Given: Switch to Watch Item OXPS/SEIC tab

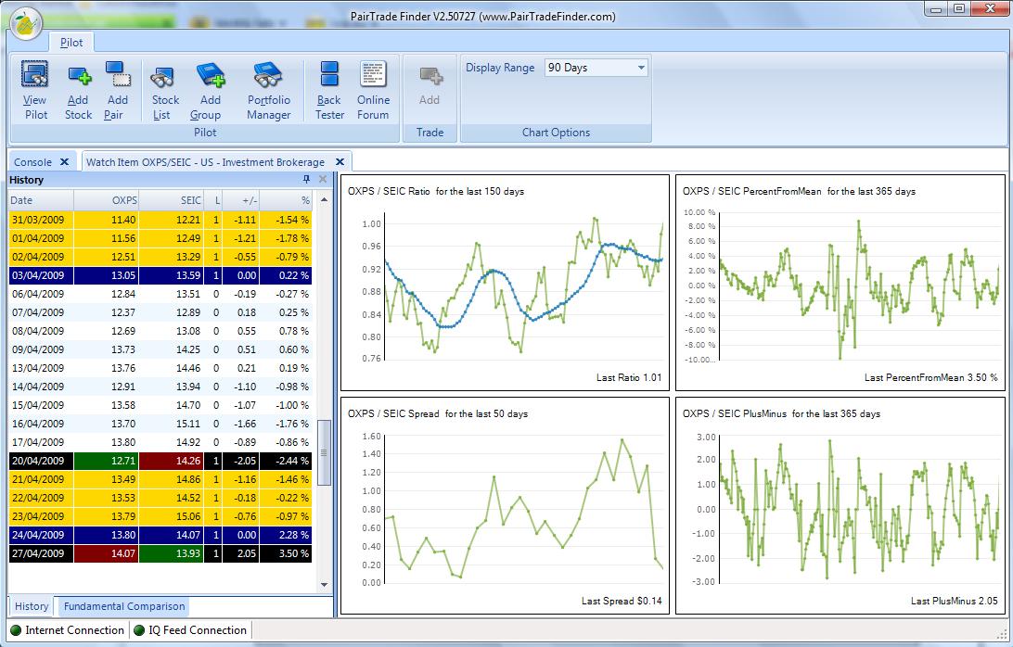Looking at the screenshot, I should 205,162.
